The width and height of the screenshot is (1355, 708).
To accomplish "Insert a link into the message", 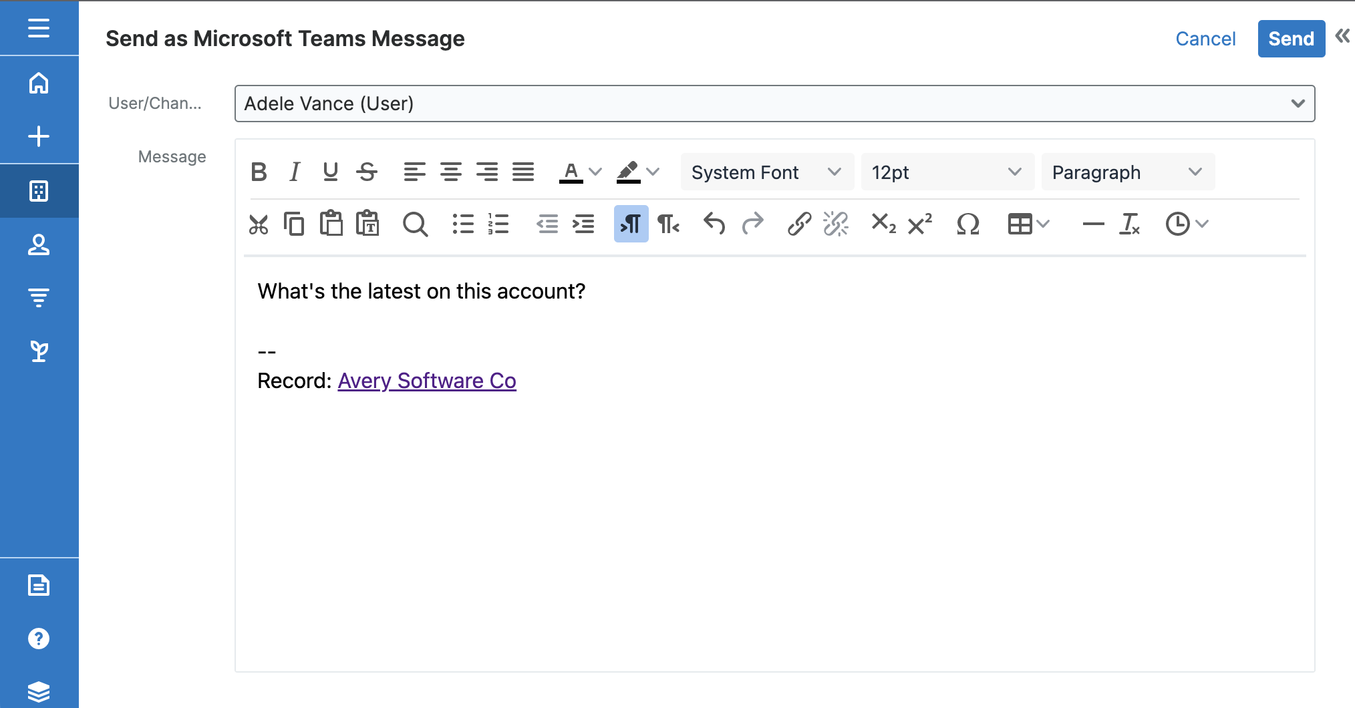I will (x=798, y=224).
